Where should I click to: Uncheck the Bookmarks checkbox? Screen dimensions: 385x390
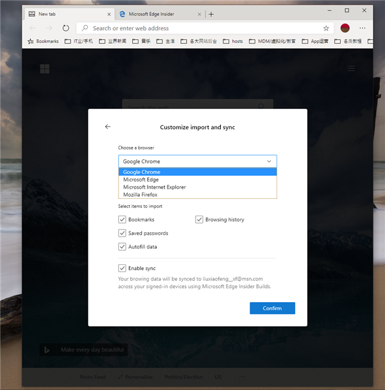(x=122, y=219)
